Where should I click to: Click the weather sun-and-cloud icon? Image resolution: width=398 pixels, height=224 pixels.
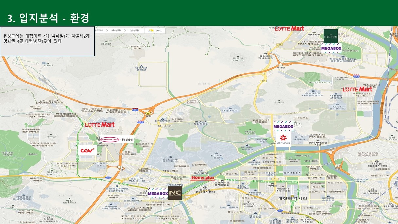[151, 30]
